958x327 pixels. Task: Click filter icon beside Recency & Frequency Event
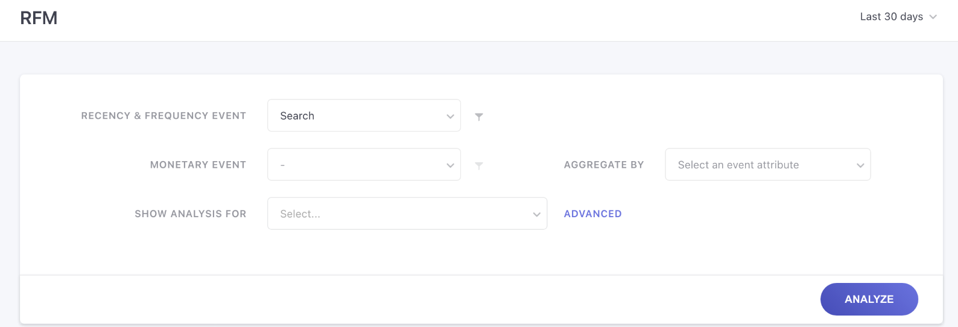click(478, 116)
